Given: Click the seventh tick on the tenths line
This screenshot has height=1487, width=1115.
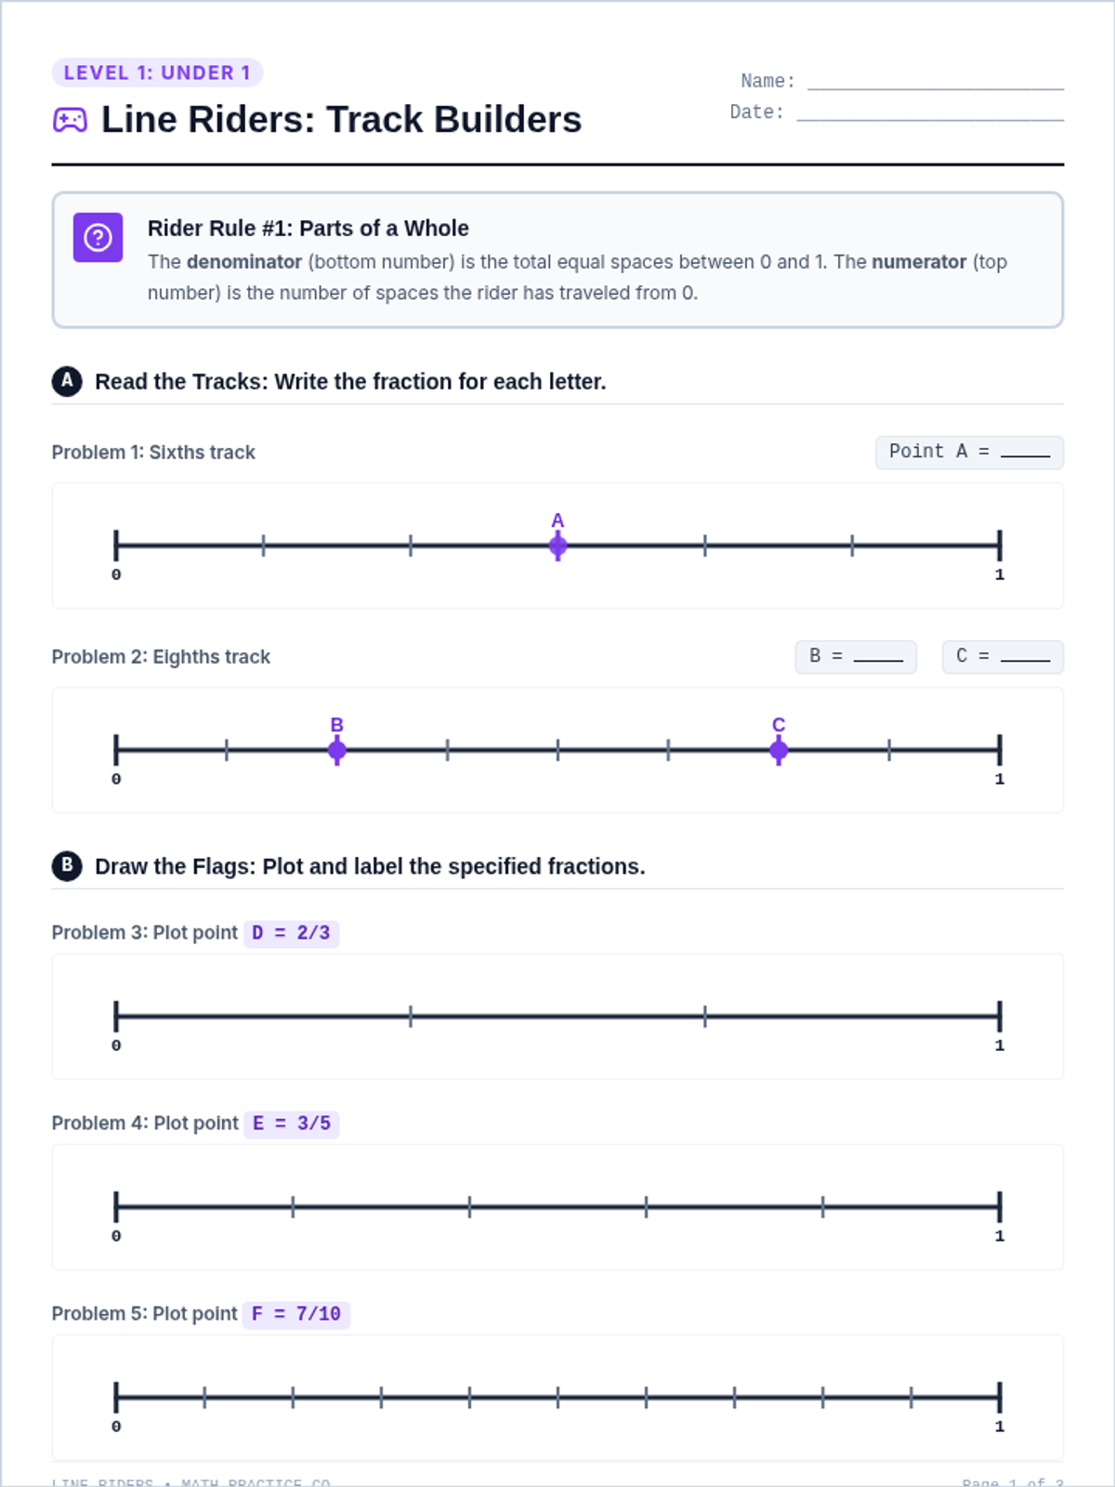Looking at the screenshot, I should [735, 1397].
